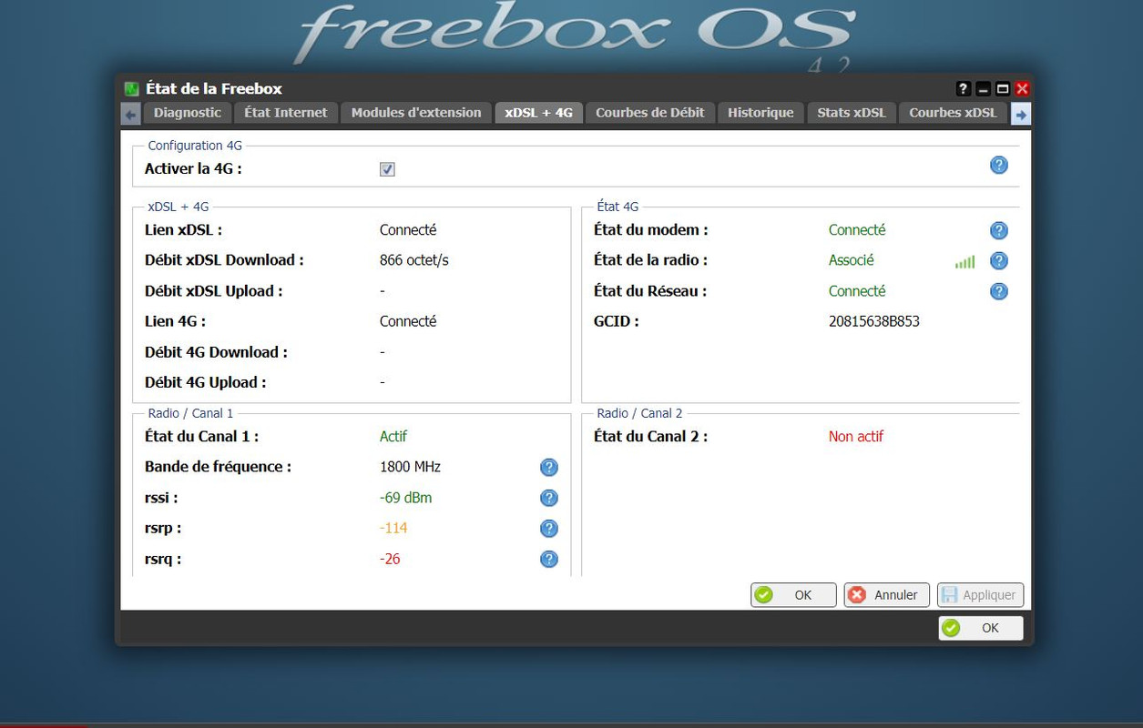Click the green État de la Freebox title icon
This screenshot has height=728, width=1143.
click(x=132, y=88)
